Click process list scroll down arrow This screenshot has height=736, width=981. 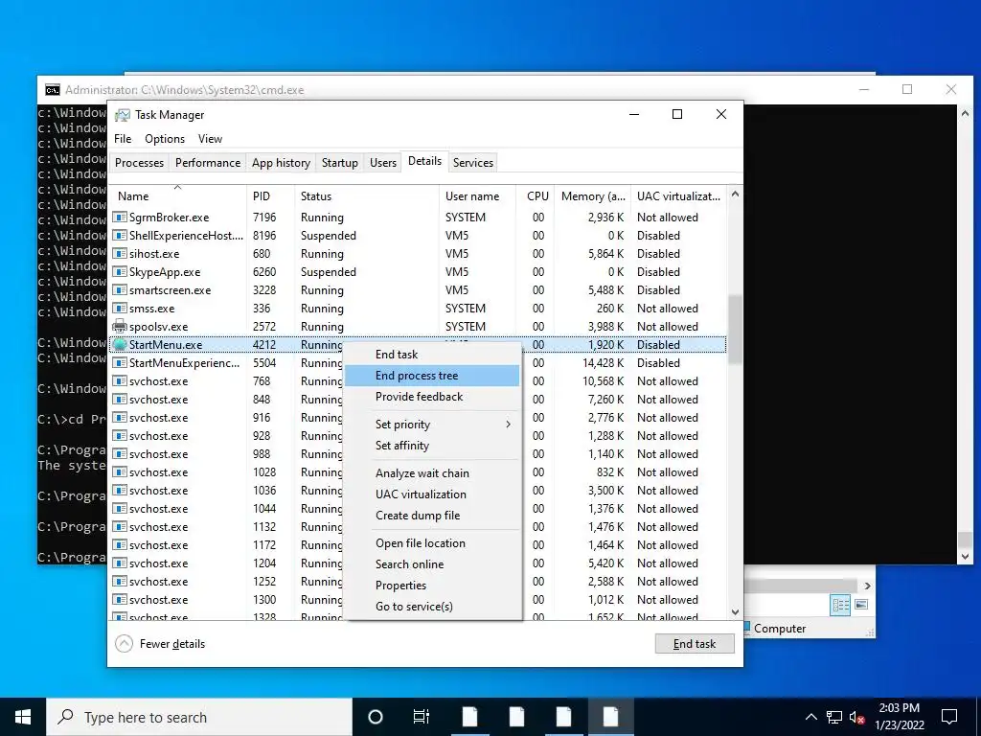pos(735,612)
